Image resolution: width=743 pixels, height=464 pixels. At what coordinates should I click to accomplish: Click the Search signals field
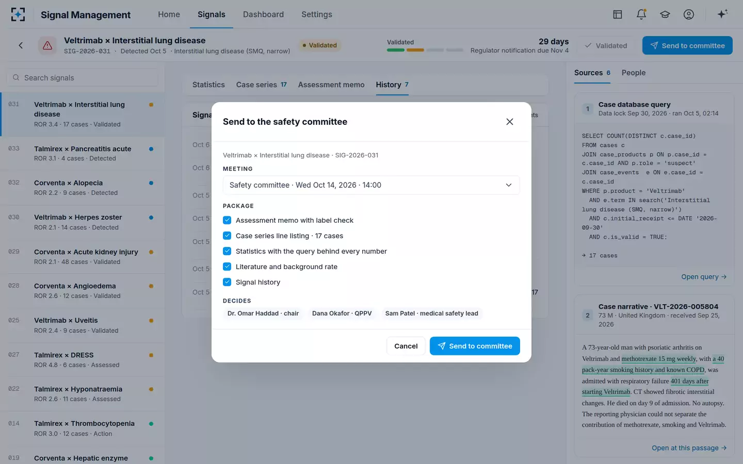(83, 78)
